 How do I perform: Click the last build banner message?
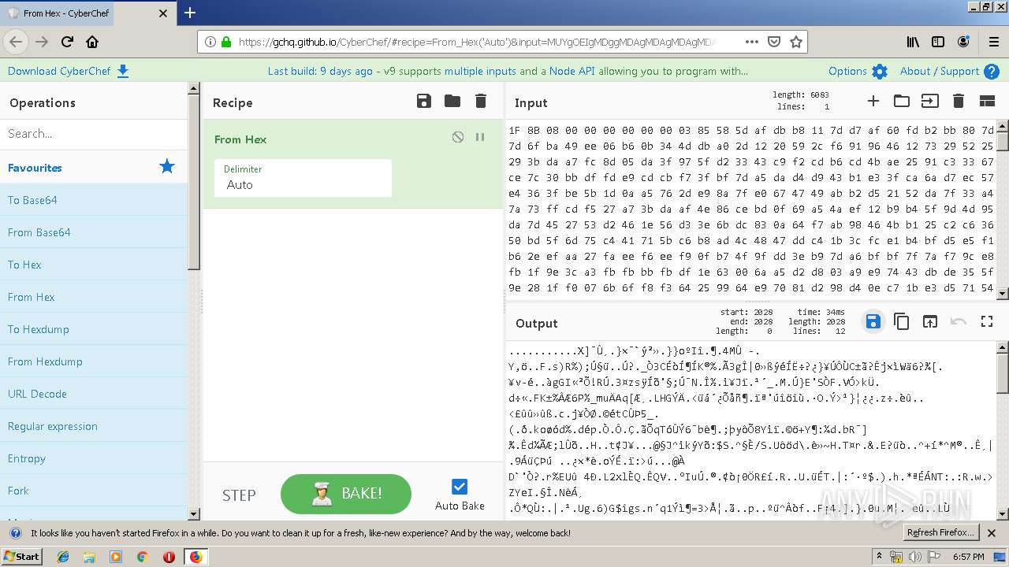tap(508, 71)
